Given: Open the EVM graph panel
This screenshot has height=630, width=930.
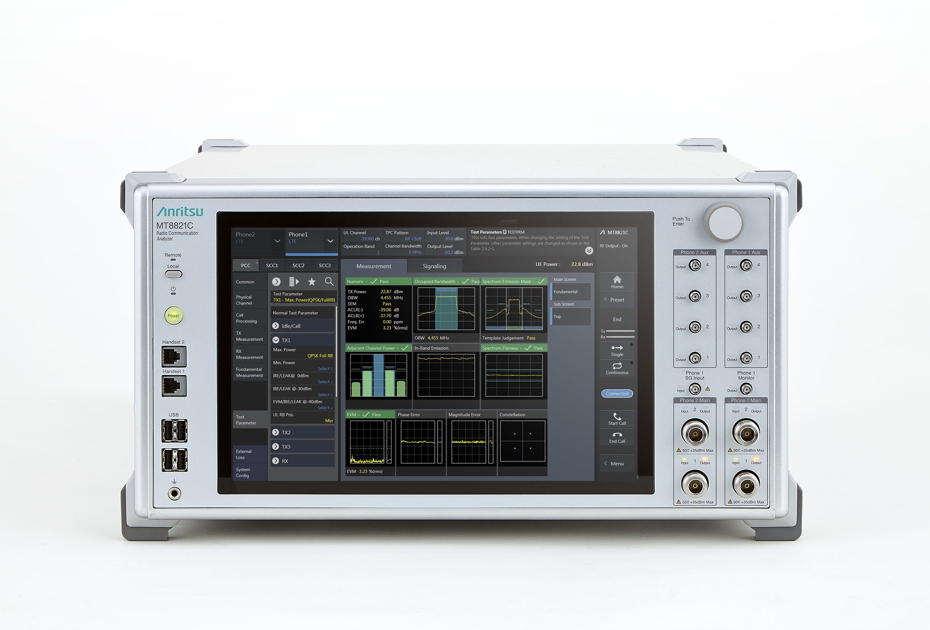Looking at the screenshot, I should 370,443.
